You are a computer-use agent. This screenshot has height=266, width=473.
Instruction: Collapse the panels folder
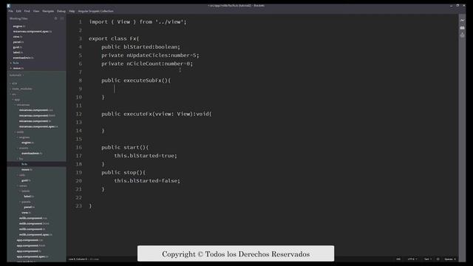point(26,202)
